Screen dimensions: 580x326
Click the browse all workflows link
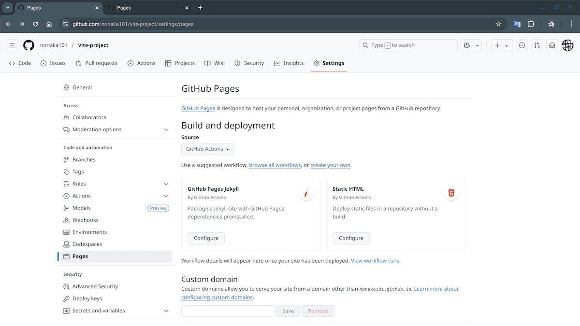[x=275, y=165]
